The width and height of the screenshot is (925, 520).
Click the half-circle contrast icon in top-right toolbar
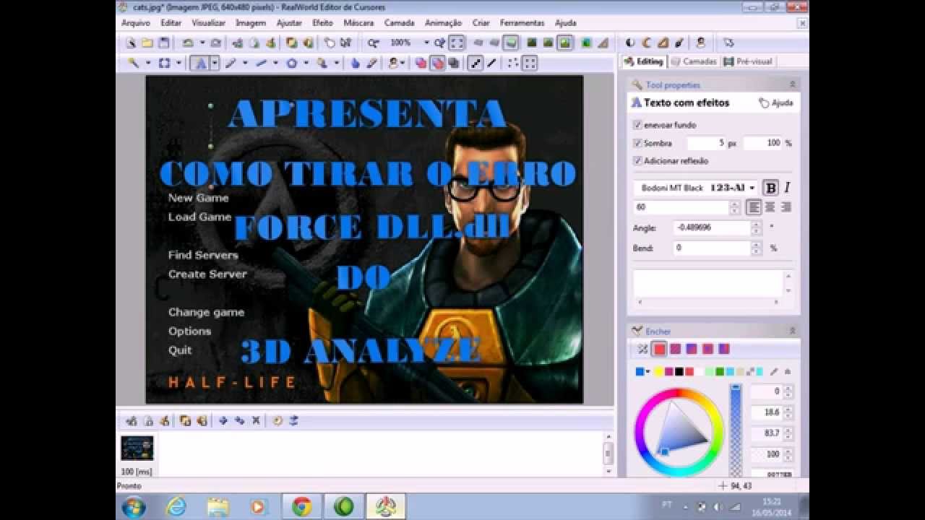click(x=630, y=43)
